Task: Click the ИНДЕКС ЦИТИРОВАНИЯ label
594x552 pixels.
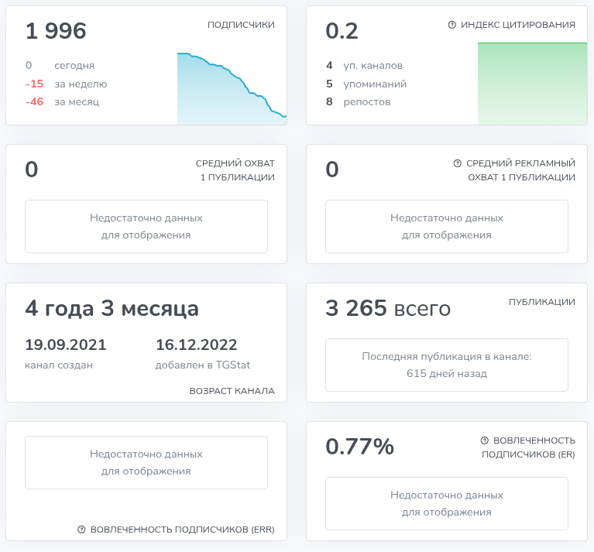Action: coord(518,25)
